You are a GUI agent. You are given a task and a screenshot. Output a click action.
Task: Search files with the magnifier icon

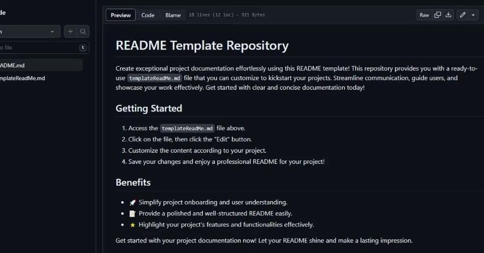click(x=83, y=31)
